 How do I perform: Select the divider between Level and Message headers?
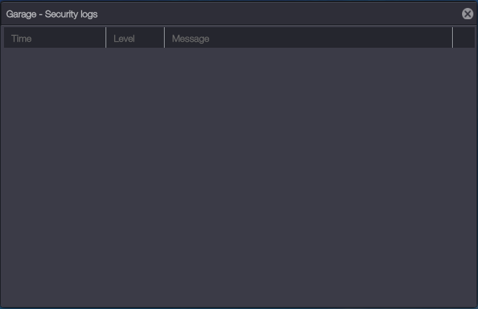pyautogui.click(x=164, y=38)
